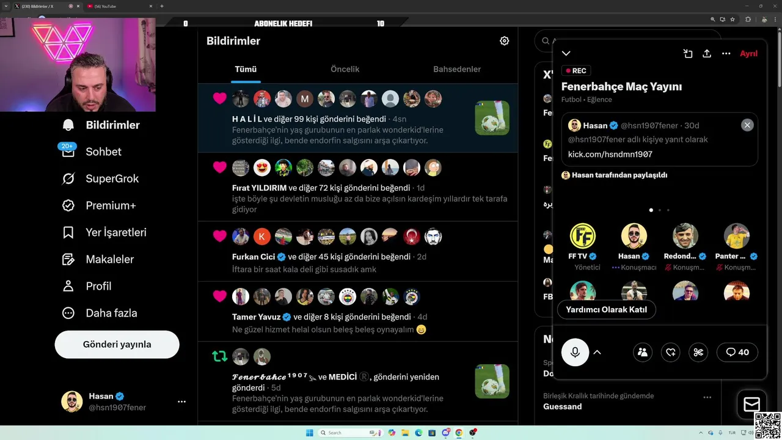Click the heart reaction button in Space

[x=671, y=352]
